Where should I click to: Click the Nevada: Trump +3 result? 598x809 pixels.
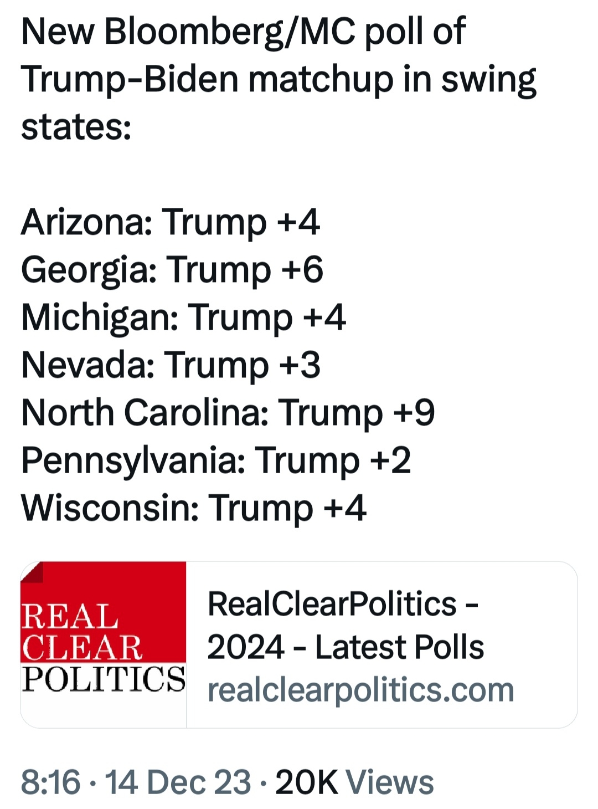pos(171,365)
